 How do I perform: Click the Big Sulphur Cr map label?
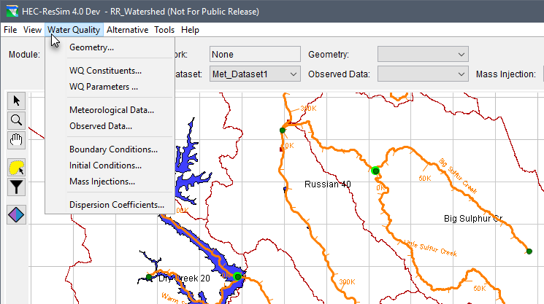coord(473,219)
